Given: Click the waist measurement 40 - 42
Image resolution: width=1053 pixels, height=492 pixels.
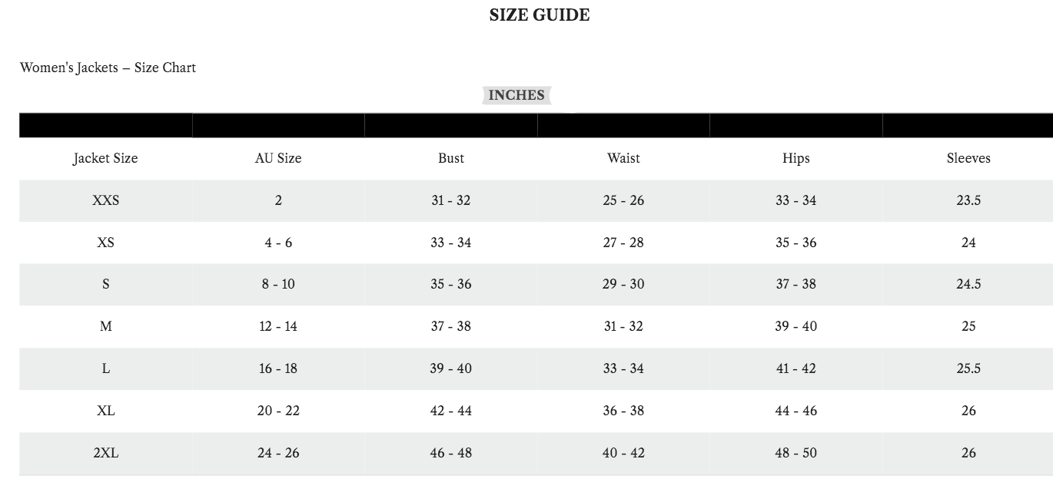Looking at the screenshot, I should point(623,453).
